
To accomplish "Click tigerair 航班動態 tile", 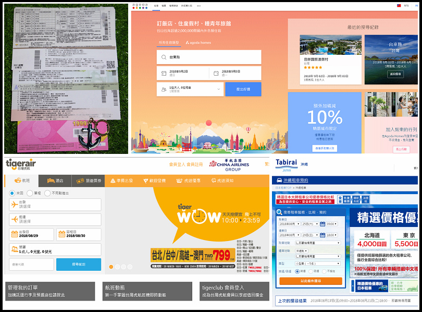I will 147,291.
